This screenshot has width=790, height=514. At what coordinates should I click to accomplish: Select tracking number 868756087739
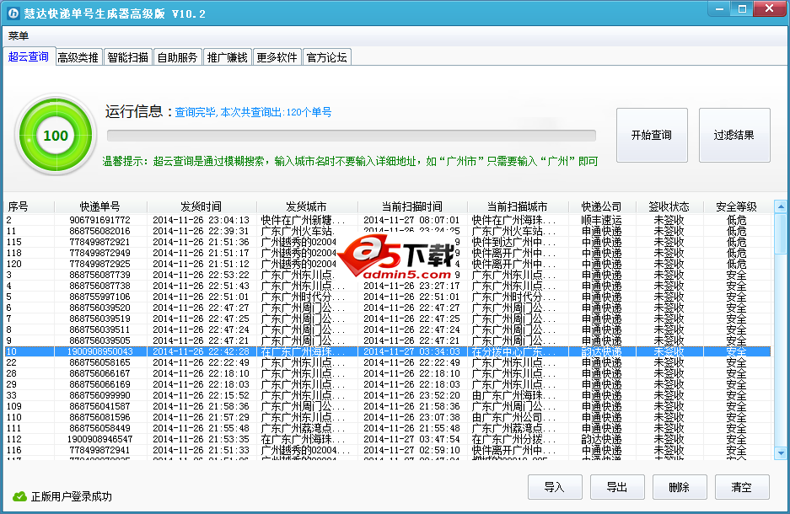[99, 275]
